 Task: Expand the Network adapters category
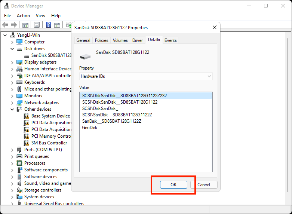pos(12,103)
